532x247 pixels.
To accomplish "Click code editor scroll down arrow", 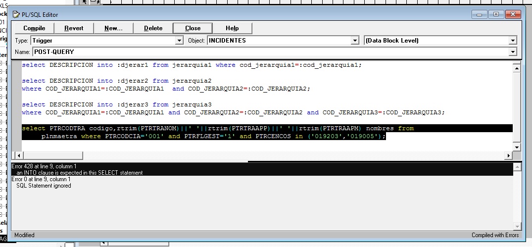I will click(516, 147).
